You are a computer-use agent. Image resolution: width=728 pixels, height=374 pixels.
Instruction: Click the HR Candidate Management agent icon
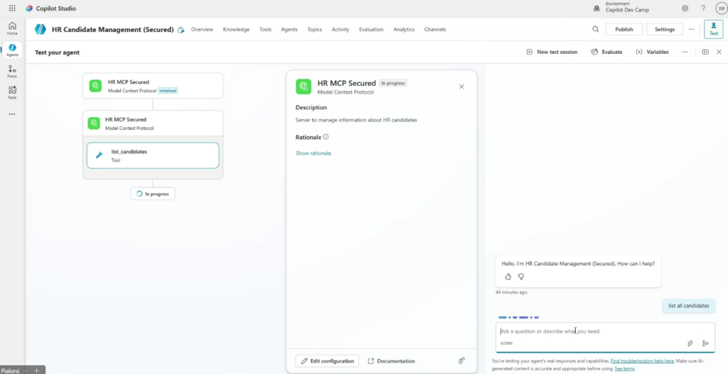click(41, 29)
